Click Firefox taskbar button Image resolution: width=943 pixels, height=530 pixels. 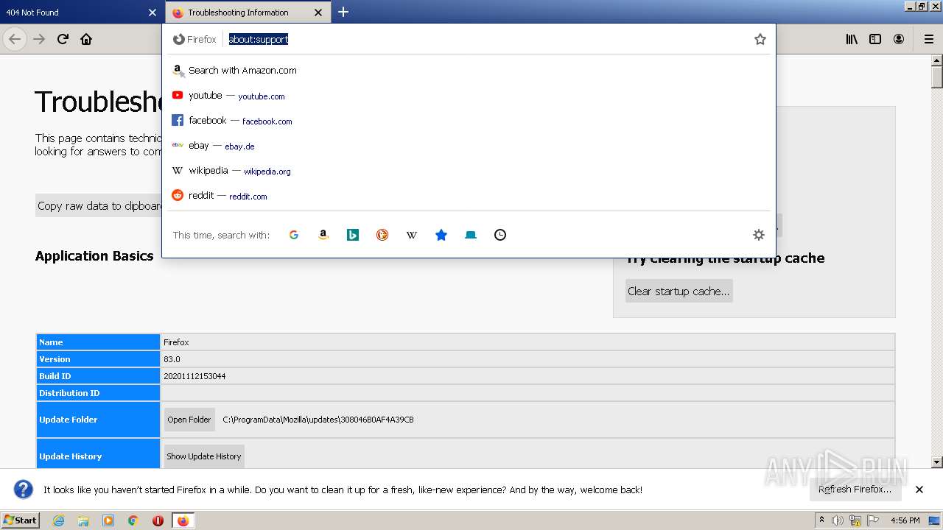click(x=183, y=520)
